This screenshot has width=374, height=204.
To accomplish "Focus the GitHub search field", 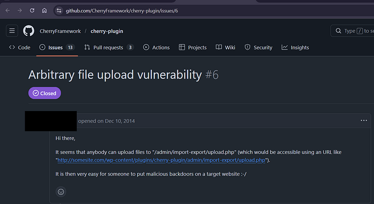I will pyautogui.click(x=353, y=31).
